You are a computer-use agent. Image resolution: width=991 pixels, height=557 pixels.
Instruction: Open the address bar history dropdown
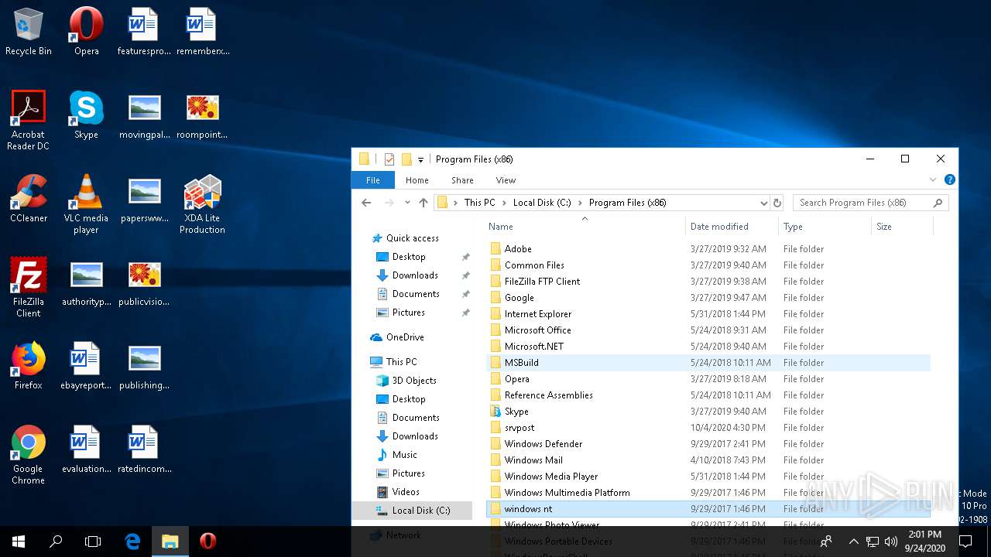pos(763,203)
